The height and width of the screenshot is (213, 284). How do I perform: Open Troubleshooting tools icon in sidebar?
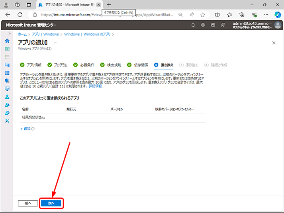click(7, 121)
